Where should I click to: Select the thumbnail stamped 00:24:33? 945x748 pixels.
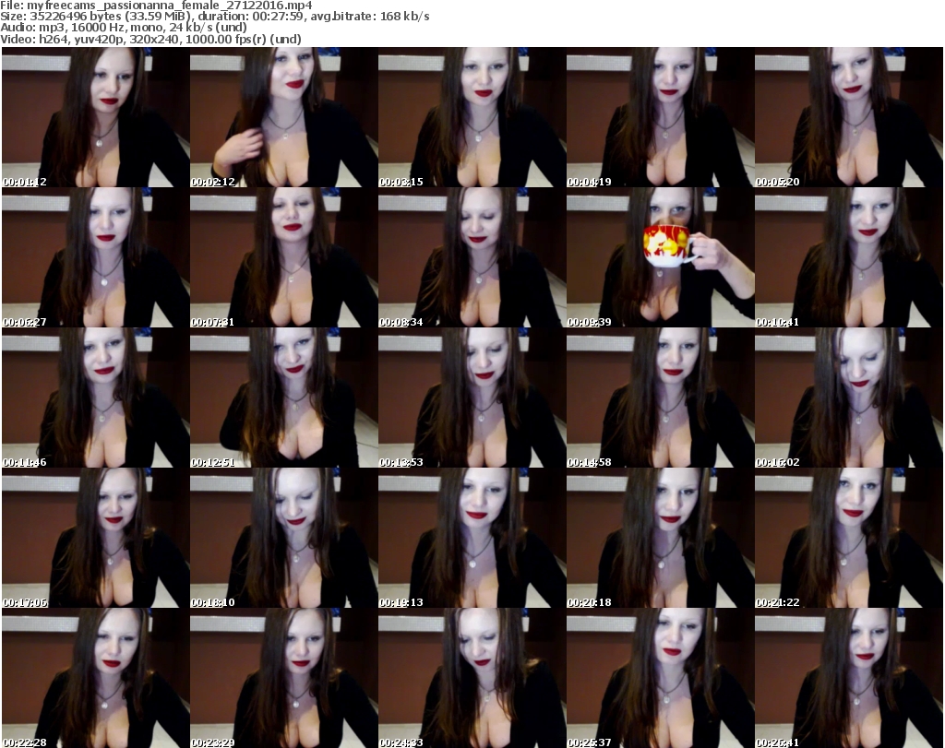pyautogui.click(x=472, y=678)
